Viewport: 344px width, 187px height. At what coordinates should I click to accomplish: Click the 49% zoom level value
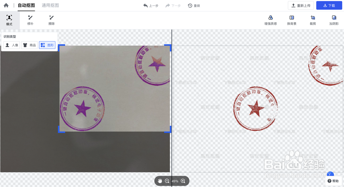[x=175, y=181]
